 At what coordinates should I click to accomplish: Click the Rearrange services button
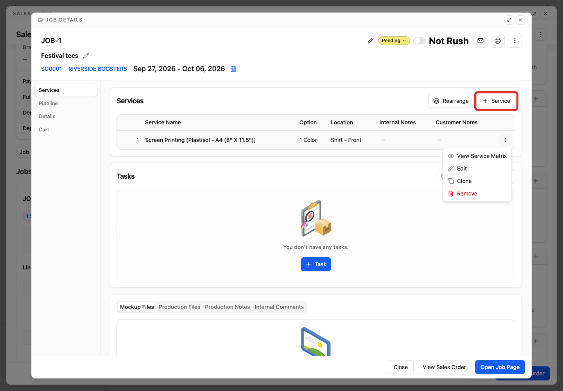[451, 101]
